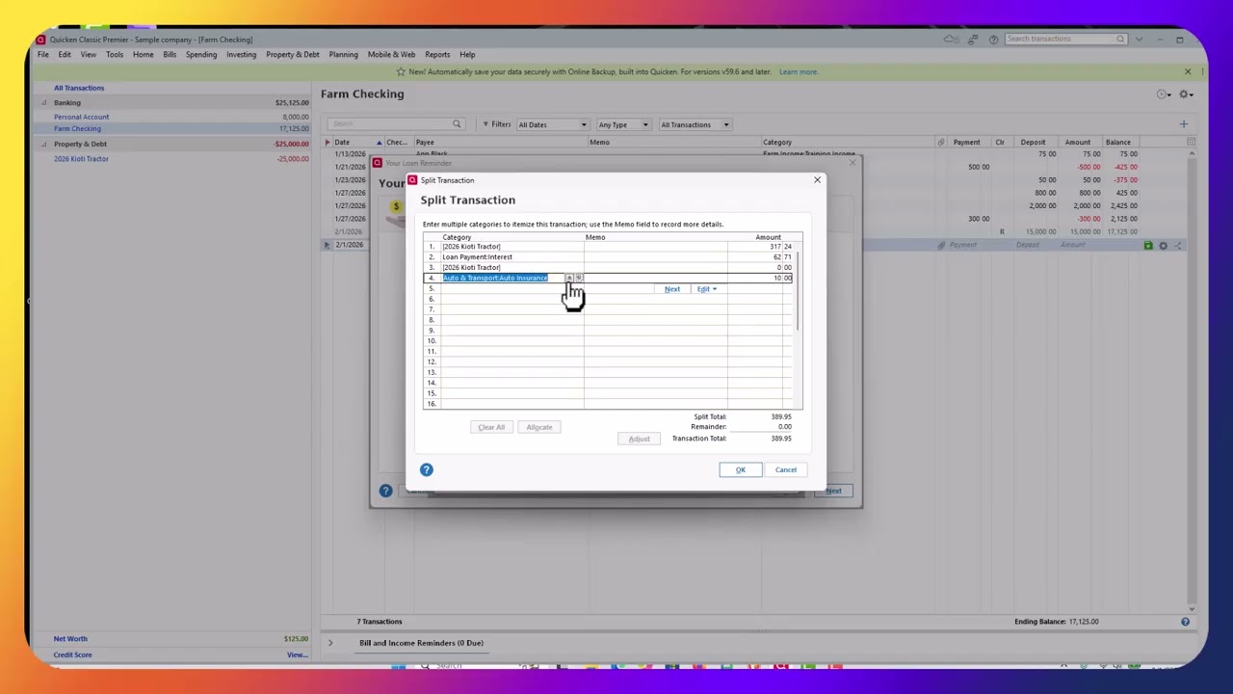Viewport: 1233px width, 694px height.
Task: Open the File menu
Action: tap(43, 54)
